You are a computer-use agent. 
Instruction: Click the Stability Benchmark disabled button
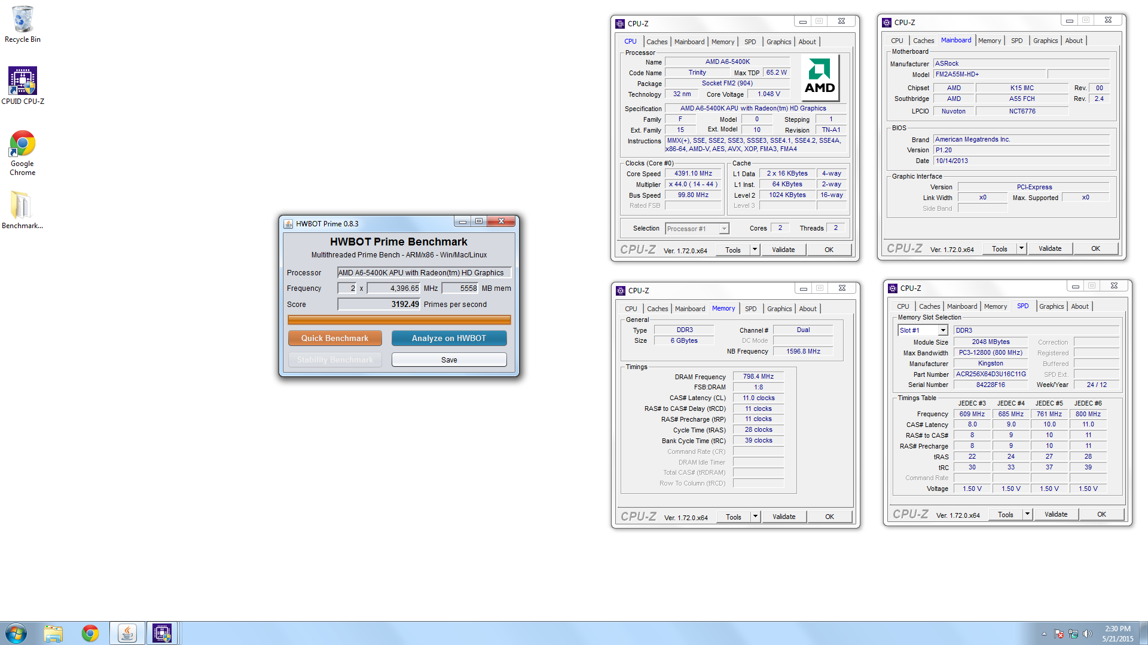click(335, 360)
